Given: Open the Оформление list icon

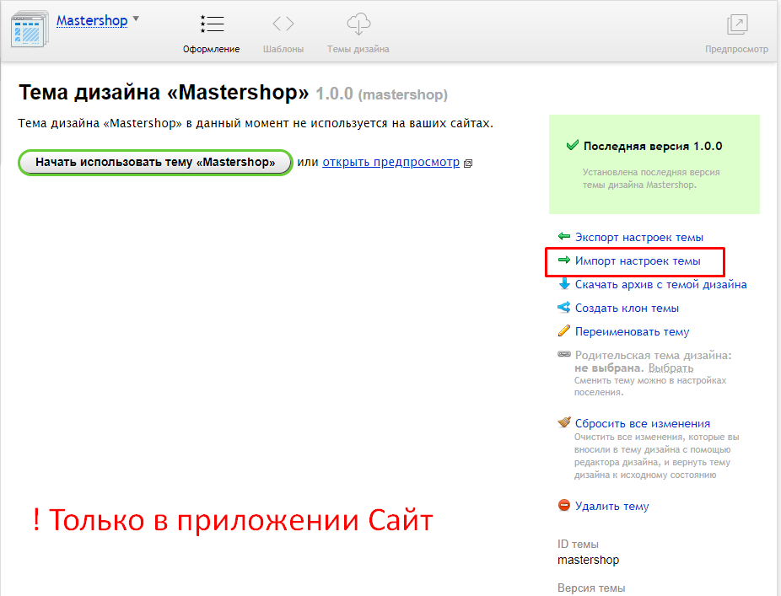Looking at the screenshot, I should click(212, 24).
